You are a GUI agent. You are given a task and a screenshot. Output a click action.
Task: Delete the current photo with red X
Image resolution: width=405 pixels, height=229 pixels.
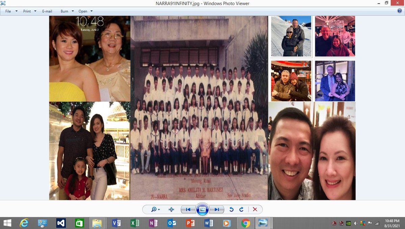pos(255,209)
